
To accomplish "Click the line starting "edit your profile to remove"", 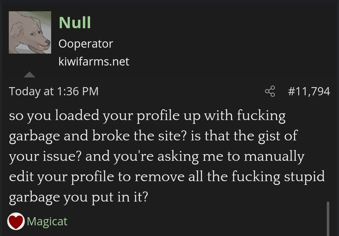I will [167, 177].
